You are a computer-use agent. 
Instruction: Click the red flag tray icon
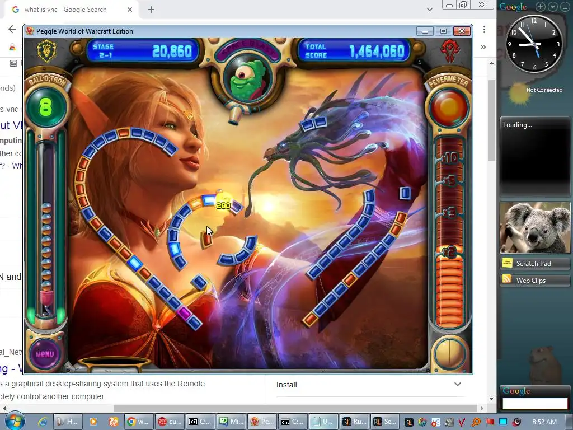[490, 422]
